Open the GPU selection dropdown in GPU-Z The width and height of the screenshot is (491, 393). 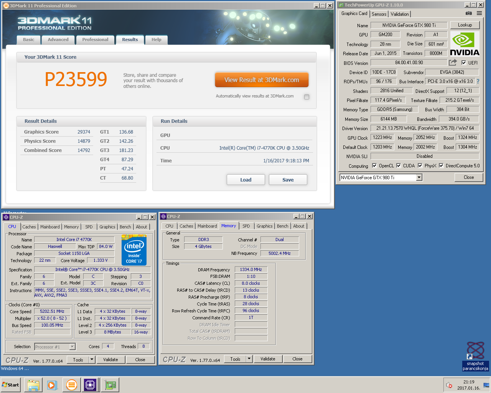[x=419, y=177]
